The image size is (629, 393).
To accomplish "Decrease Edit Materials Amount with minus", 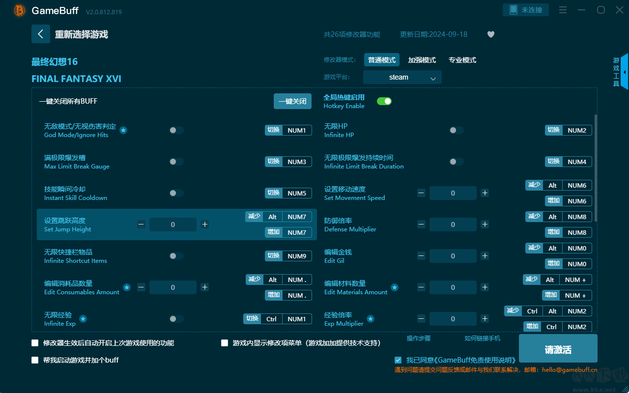I will coord(421,287).
